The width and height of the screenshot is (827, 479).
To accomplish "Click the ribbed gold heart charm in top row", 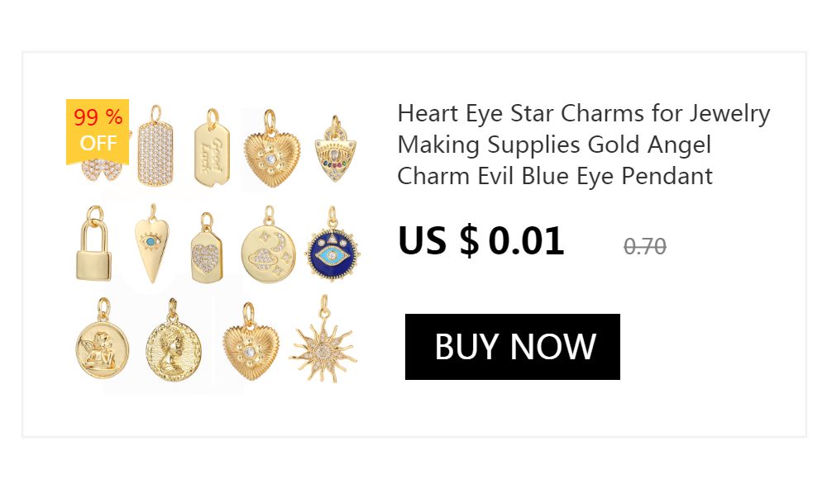I will pyautogui.click(x=271, y=149).
